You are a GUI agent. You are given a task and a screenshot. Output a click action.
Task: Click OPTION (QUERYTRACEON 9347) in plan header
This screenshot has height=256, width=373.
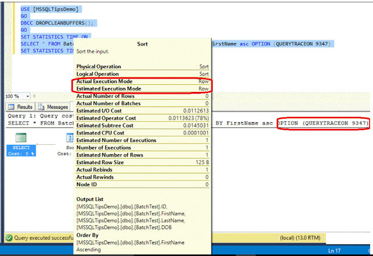[323, 123]
